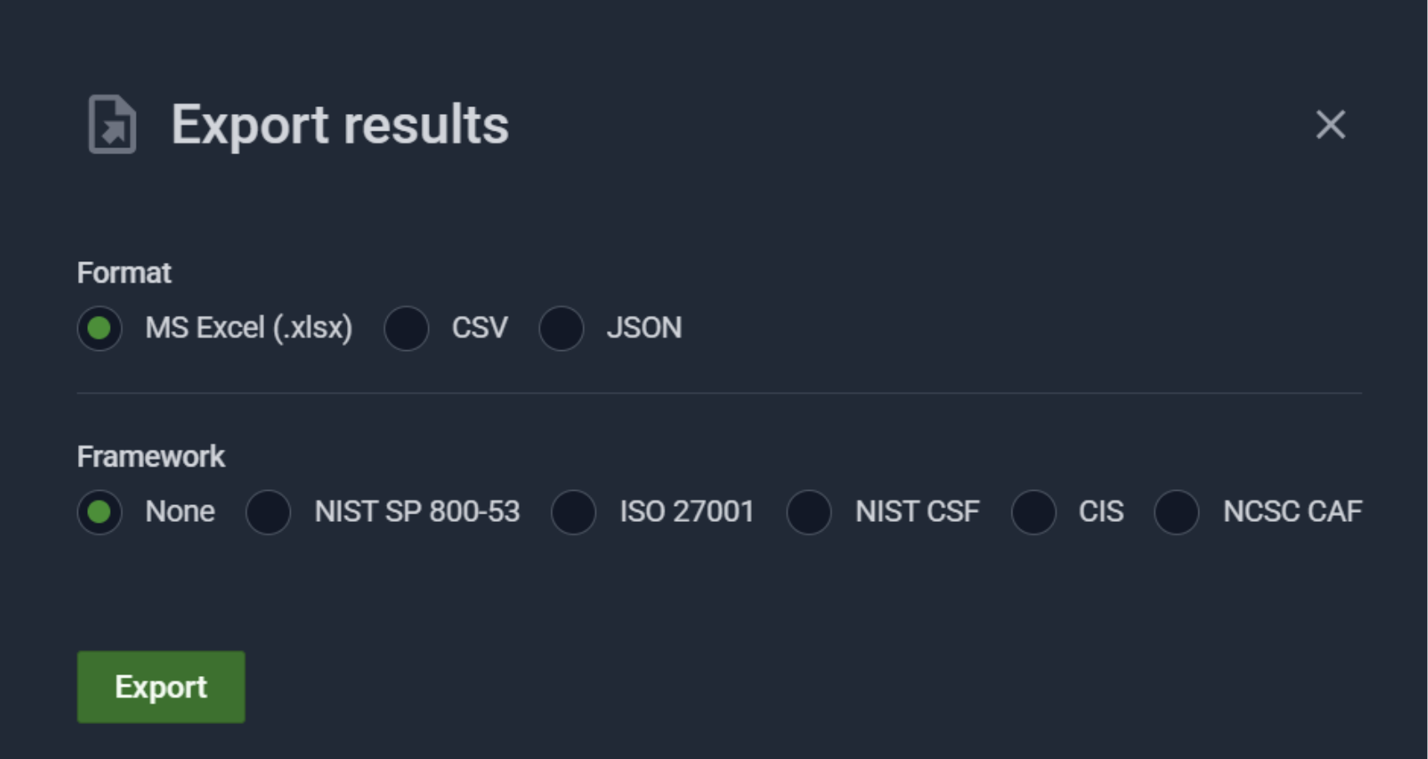Click the 'MS Excel (.xlsx)' label text
The image size is (1428, 759).
tap(249, 328)
